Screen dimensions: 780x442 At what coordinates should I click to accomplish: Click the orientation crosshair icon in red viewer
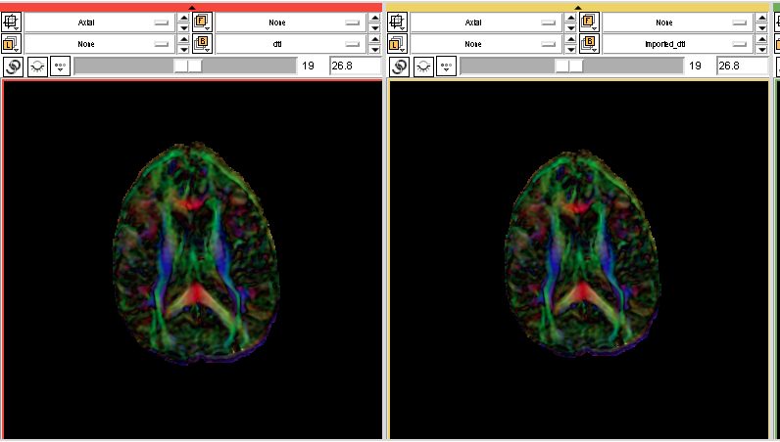(x=13, y=21)
